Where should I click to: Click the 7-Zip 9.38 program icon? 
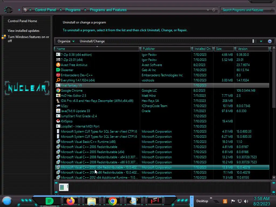pos(58,54)
